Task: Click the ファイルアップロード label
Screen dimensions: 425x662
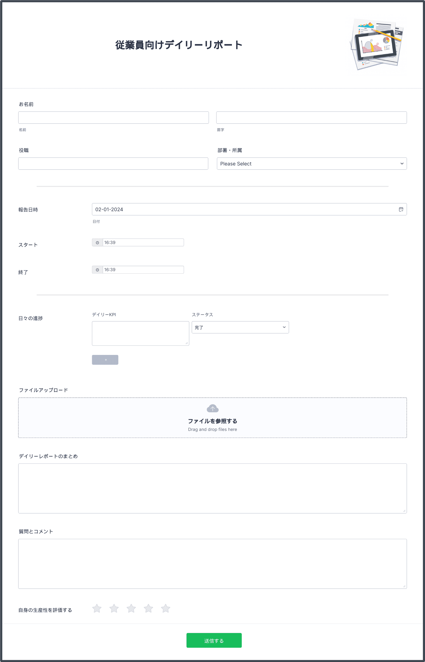Action: (43, 390)
